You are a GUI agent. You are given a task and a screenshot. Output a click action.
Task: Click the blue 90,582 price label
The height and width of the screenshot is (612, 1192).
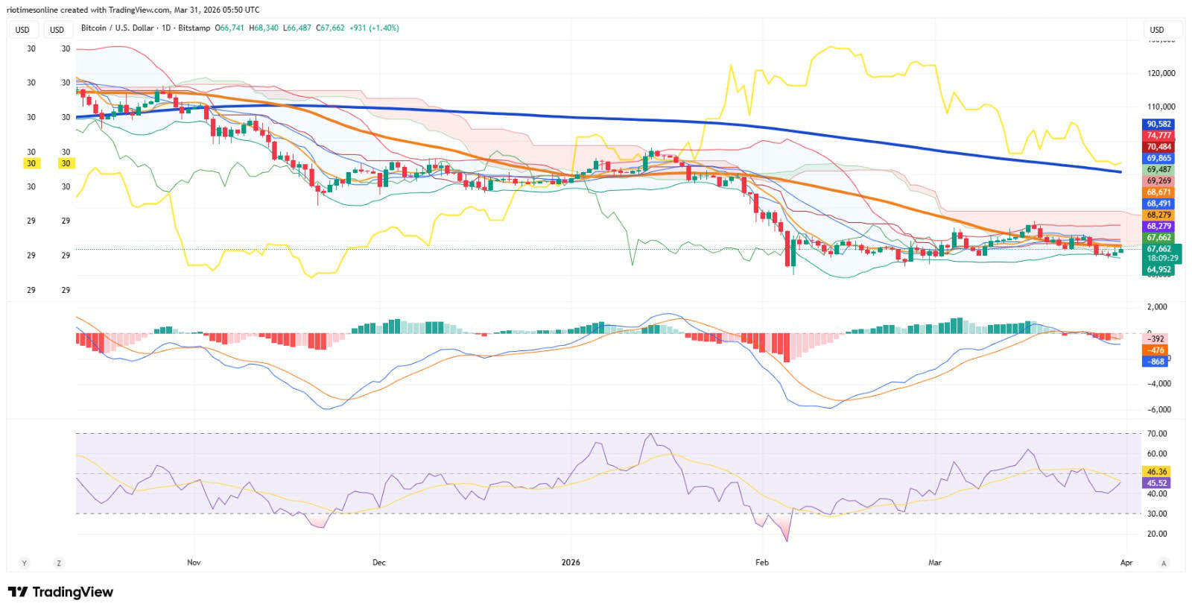click(x=1158, y=124)
